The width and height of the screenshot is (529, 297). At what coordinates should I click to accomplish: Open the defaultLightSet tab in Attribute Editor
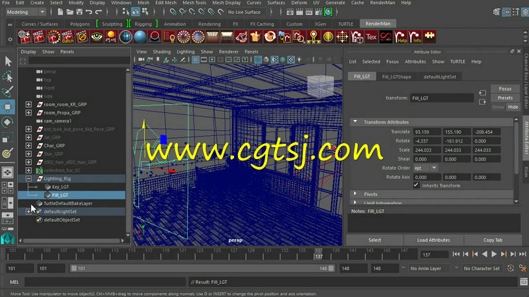440,77
